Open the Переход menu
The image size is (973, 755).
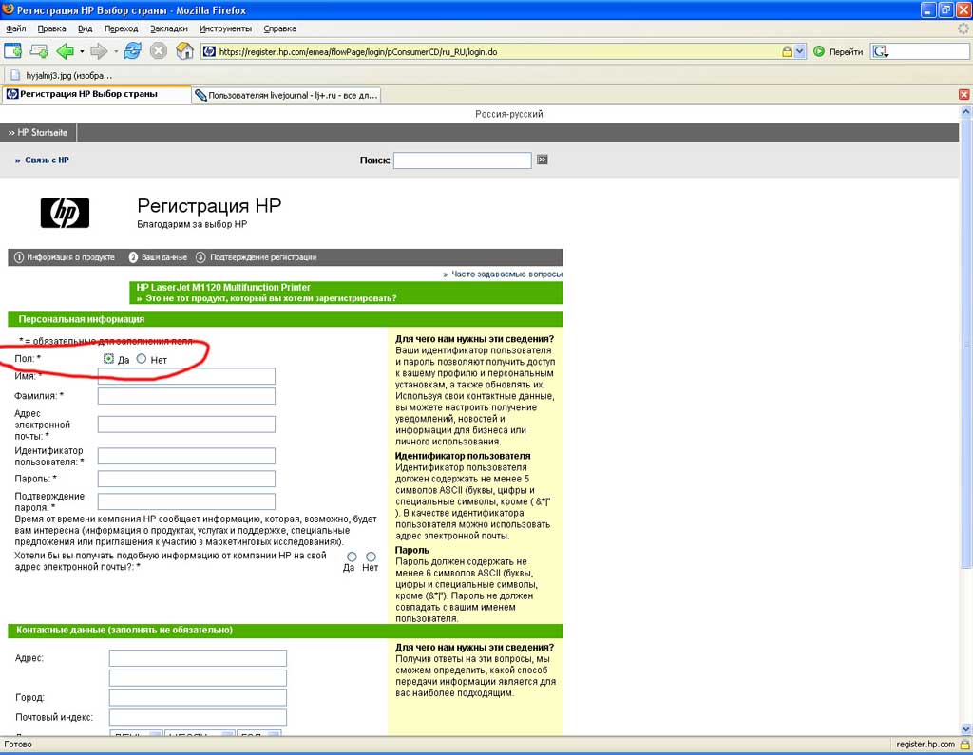pos(121,28)
